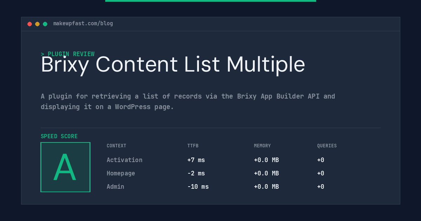Click the QUERIES column header
Viewport: 421px width, 221px height.
(x=327, y=146)
